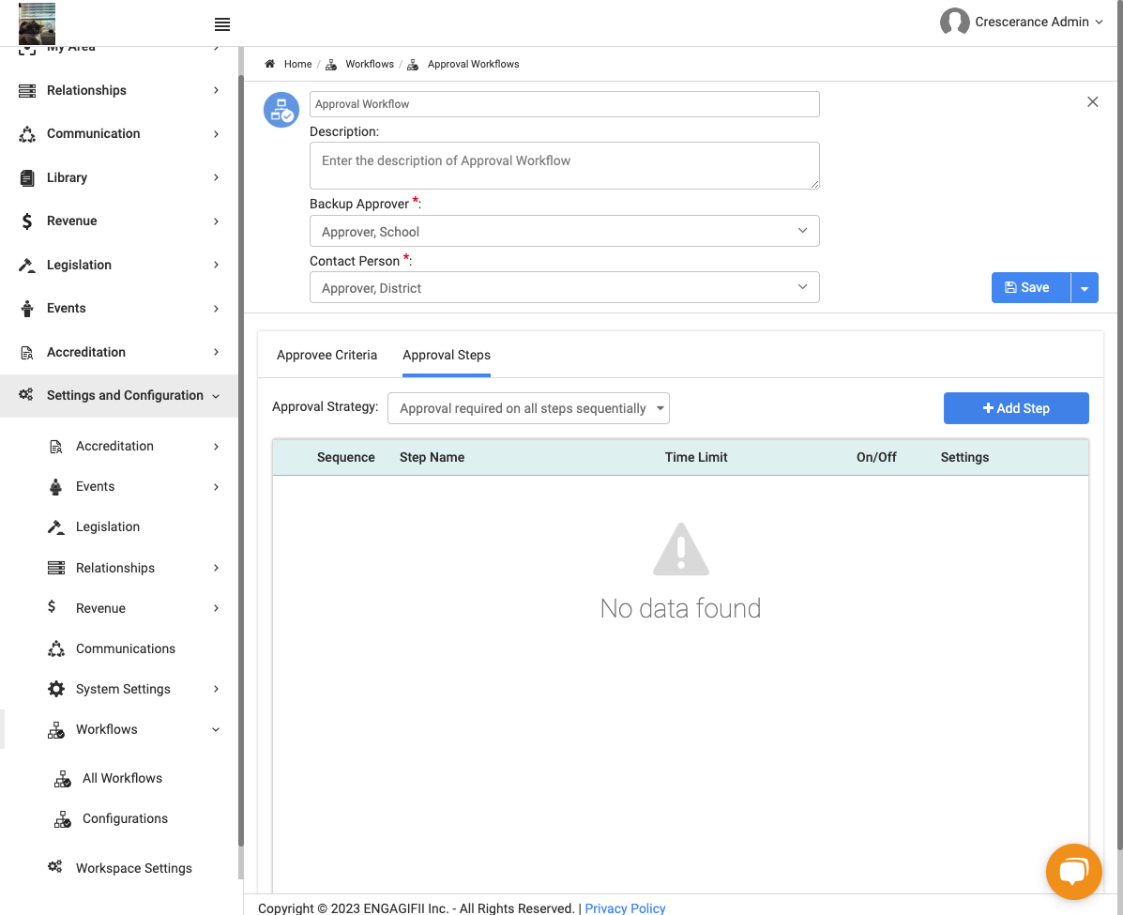Click the On/Off column header
Screen dimensions: 1123x915
pyautogui.click(x=876, y=458)
